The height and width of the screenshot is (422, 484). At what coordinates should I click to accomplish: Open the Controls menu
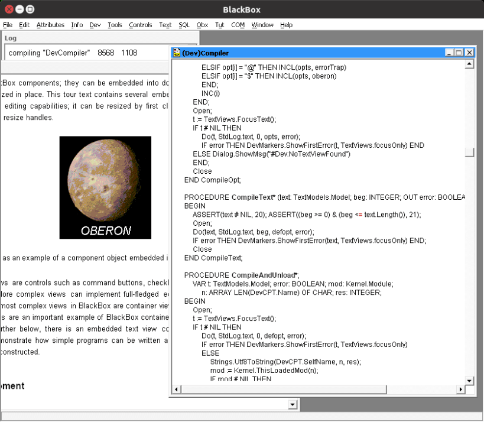(x=140, y=25)
